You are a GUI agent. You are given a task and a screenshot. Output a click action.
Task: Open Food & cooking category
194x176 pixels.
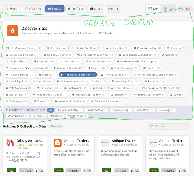click(124, 68)
